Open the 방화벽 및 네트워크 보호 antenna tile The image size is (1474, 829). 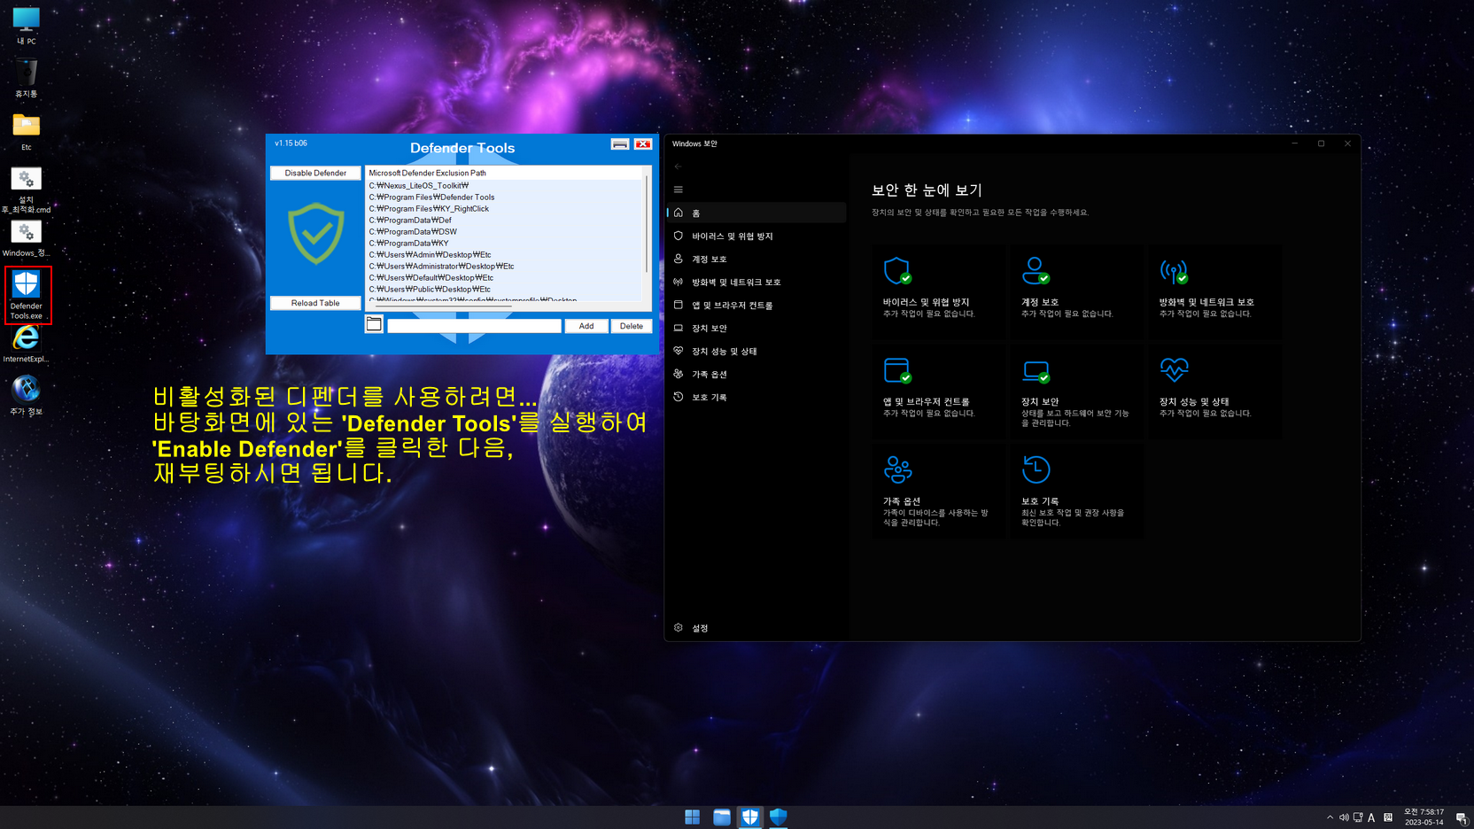coord(1214,291)
